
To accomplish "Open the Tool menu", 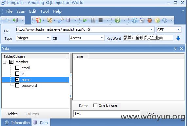I will coord(45,11).
